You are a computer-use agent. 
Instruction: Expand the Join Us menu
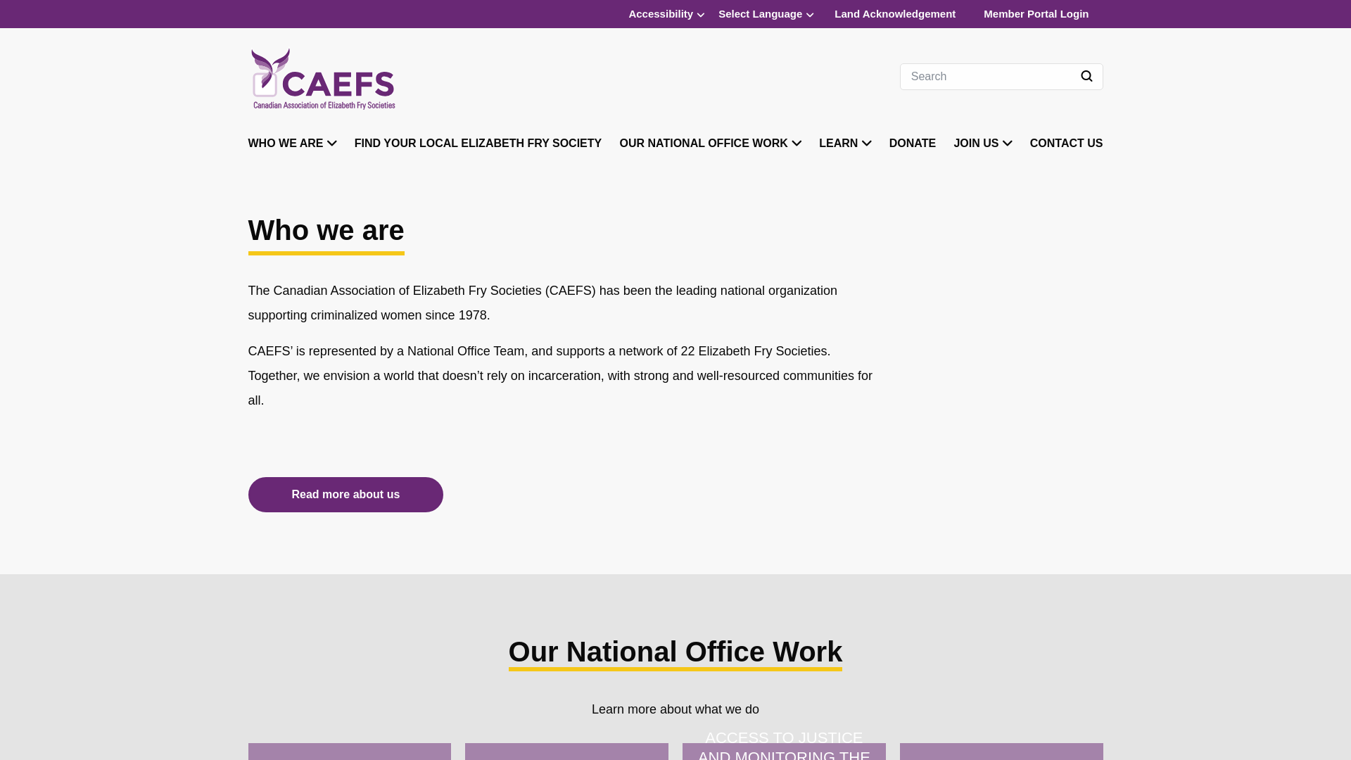[982, 144]
